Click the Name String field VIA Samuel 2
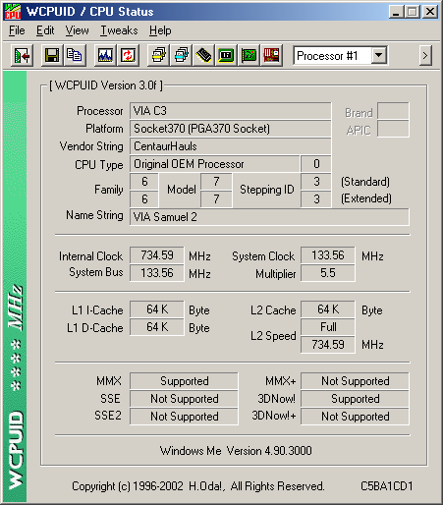Screen dimensions: 443x505 (269, 217)
